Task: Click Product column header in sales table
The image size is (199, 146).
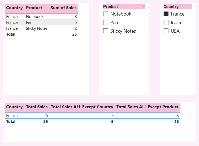Action: [x=34, y=8]
